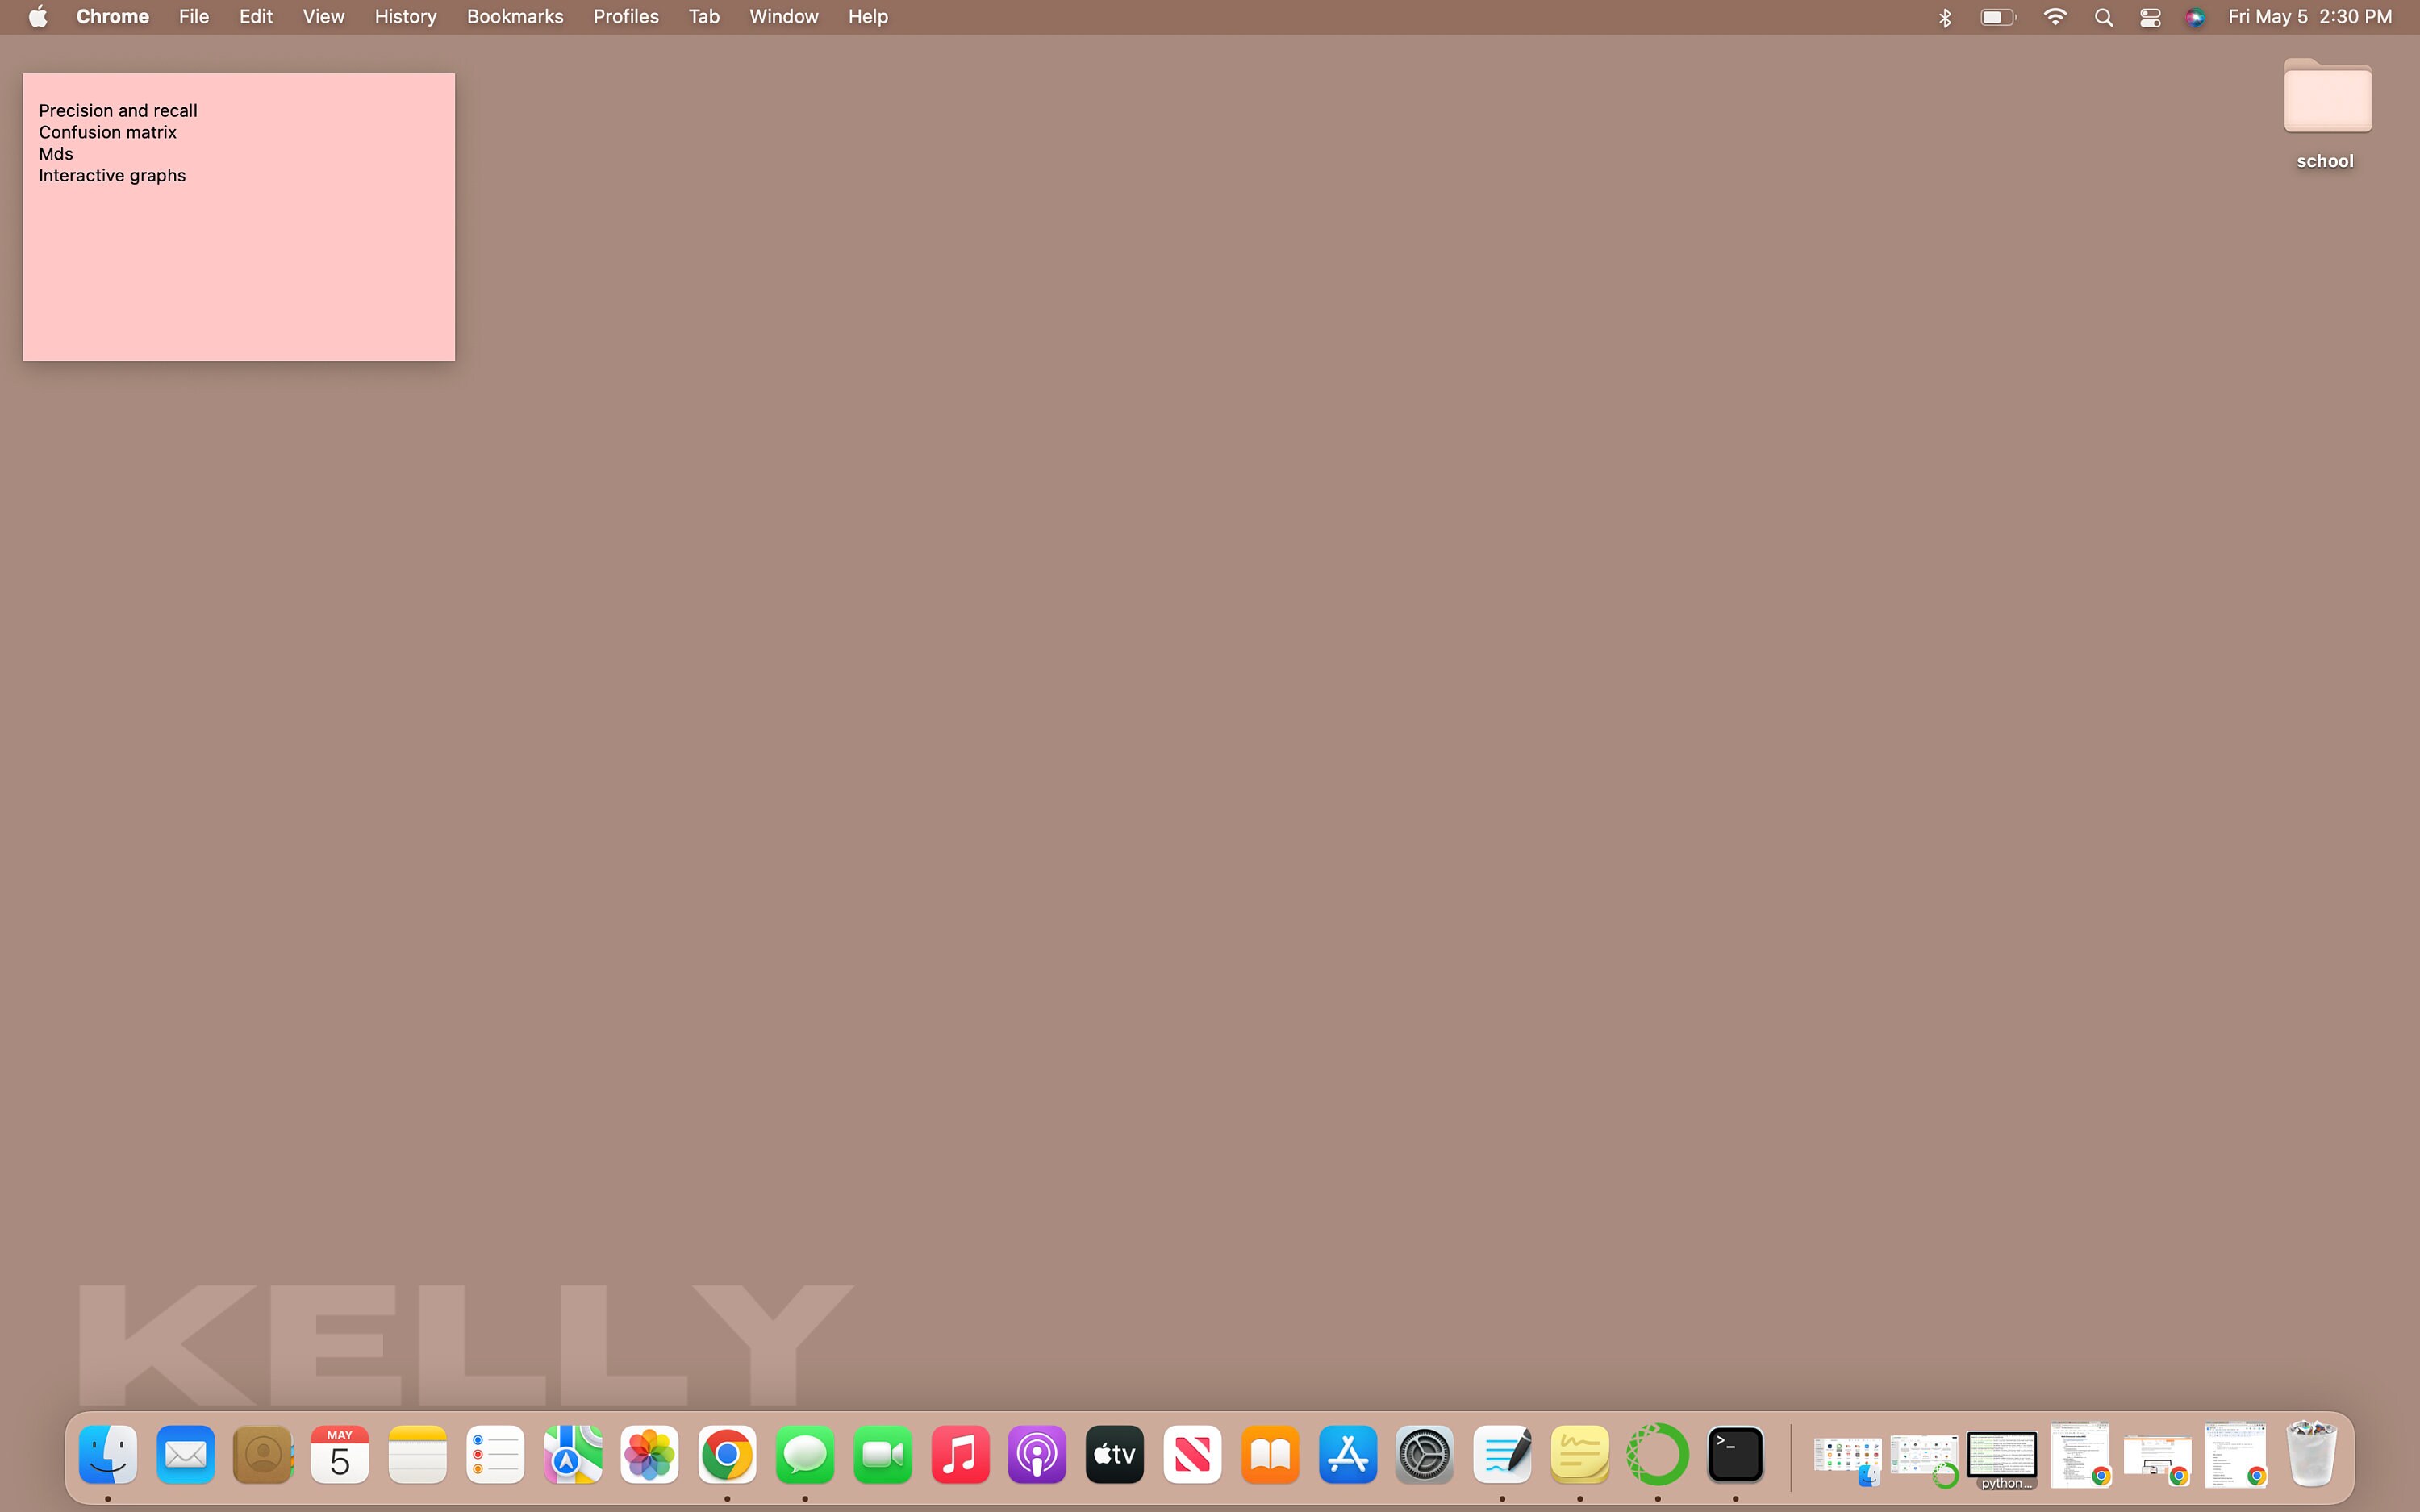The image size is (2420, 1512).
Task: Open Chrome's History menu
Action: 405,16
